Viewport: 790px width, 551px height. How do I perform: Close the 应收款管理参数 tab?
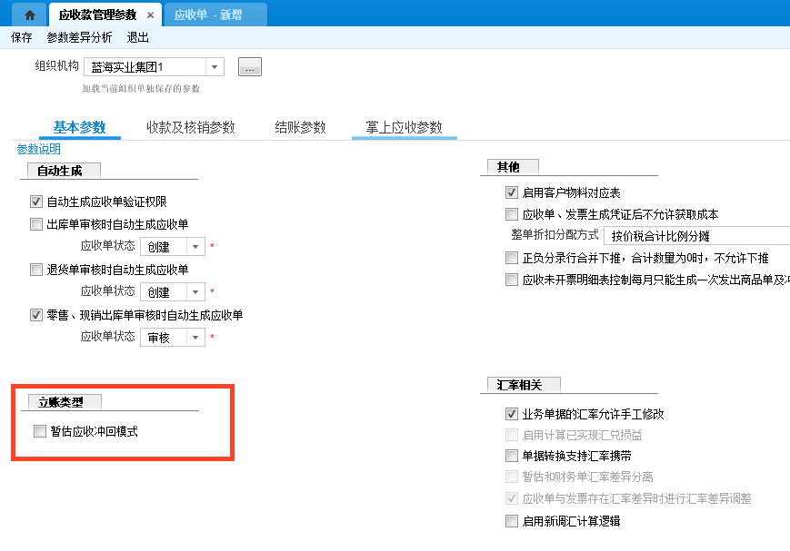(x=150, y=15)
